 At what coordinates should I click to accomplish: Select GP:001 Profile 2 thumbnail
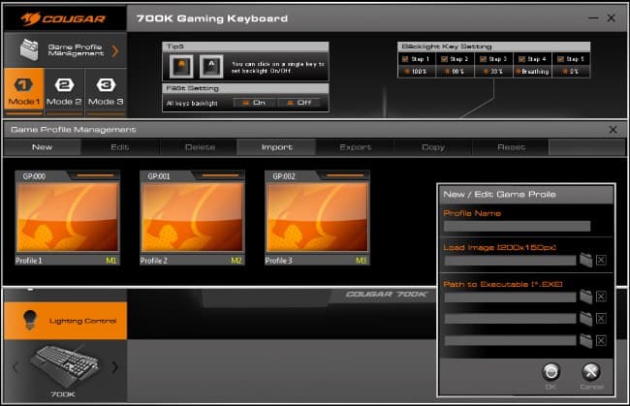[x=192, y=217]
